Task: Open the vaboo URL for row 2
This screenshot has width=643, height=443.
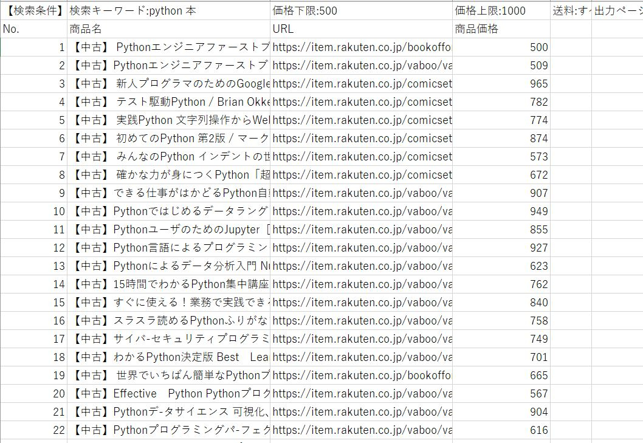Action: pyautogui.click(x=362, y=65)
